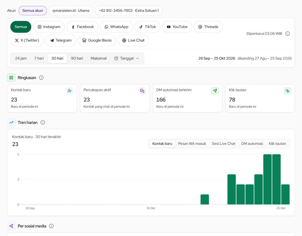Click the info icon next to Ringkasan
Viewport: 302px width, 236px height.
pyautogui.click(x=41, y=78)
